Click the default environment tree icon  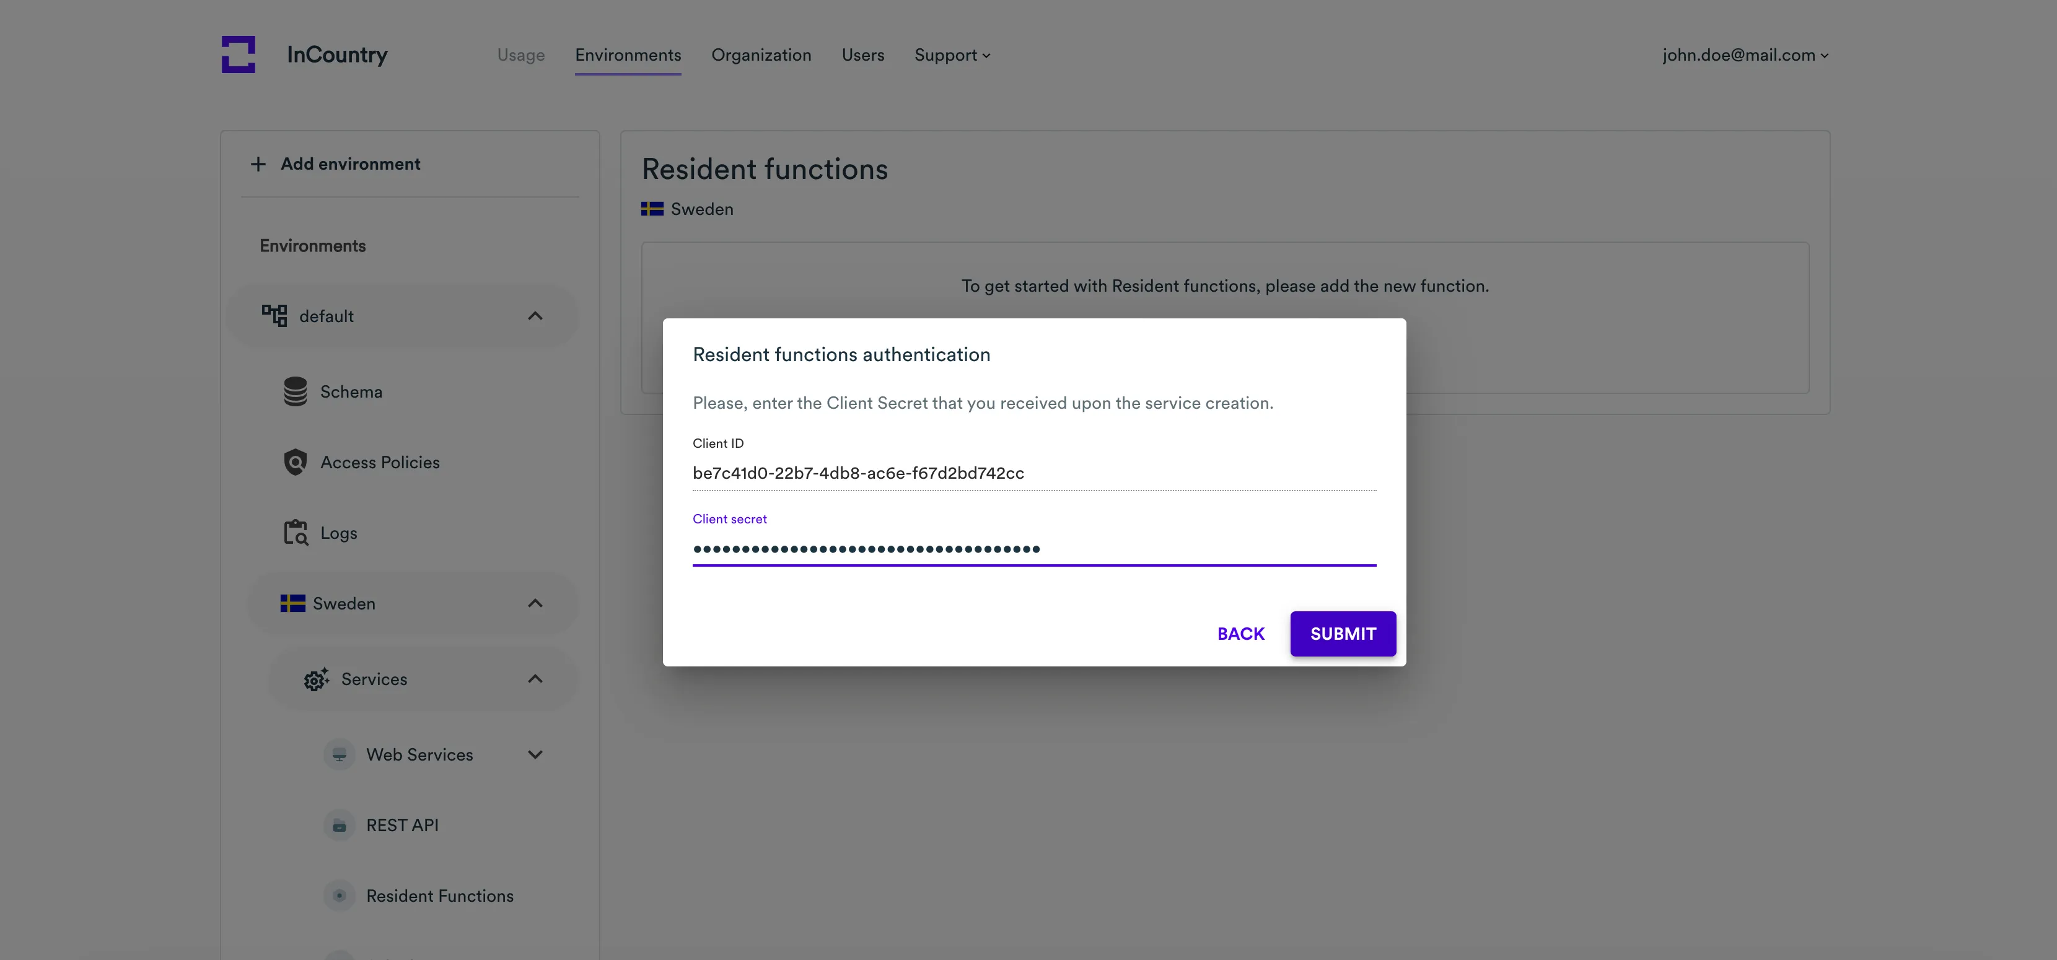pos(274,315)
